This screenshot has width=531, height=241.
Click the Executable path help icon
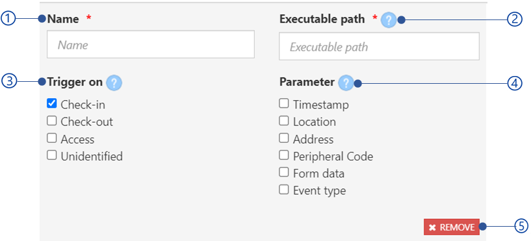(389, 21)
